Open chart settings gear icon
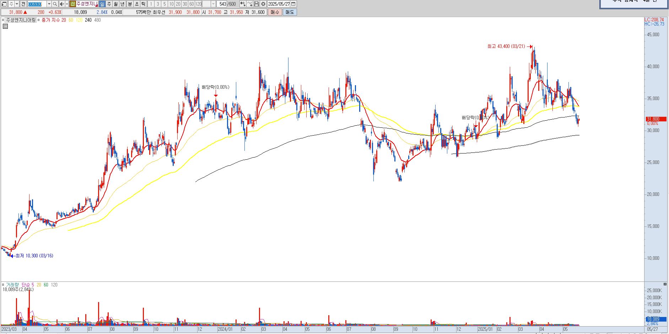The image size is (669, 334). pos(263,4)
